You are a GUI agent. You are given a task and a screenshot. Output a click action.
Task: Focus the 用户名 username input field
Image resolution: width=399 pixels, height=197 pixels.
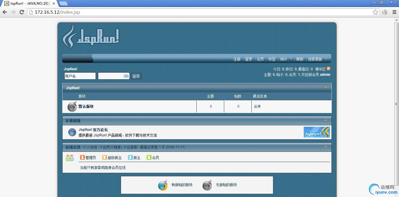(80, 76)
